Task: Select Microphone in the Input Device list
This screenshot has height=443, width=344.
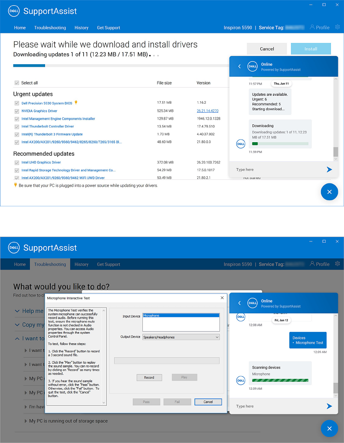Action: [181, 315]
